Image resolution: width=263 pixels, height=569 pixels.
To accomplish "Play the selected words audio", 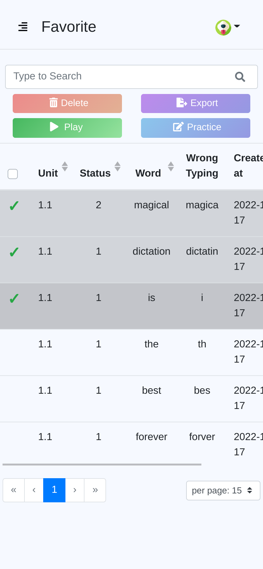I will tap(67, 128).
